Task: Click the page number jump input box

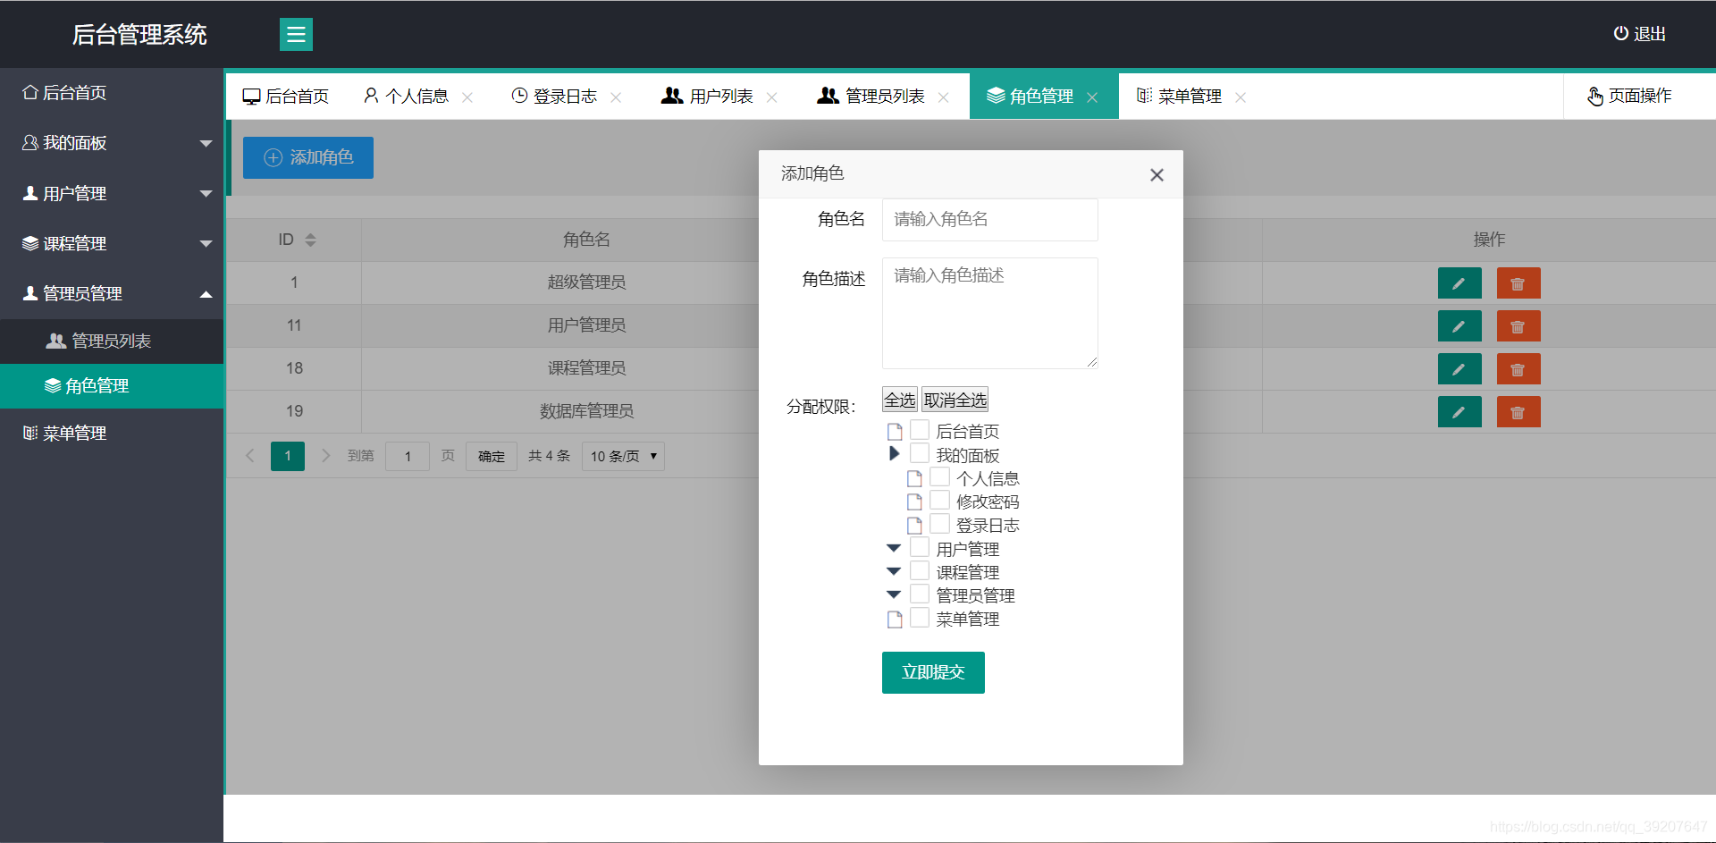Action: click(x=408, y=456)
